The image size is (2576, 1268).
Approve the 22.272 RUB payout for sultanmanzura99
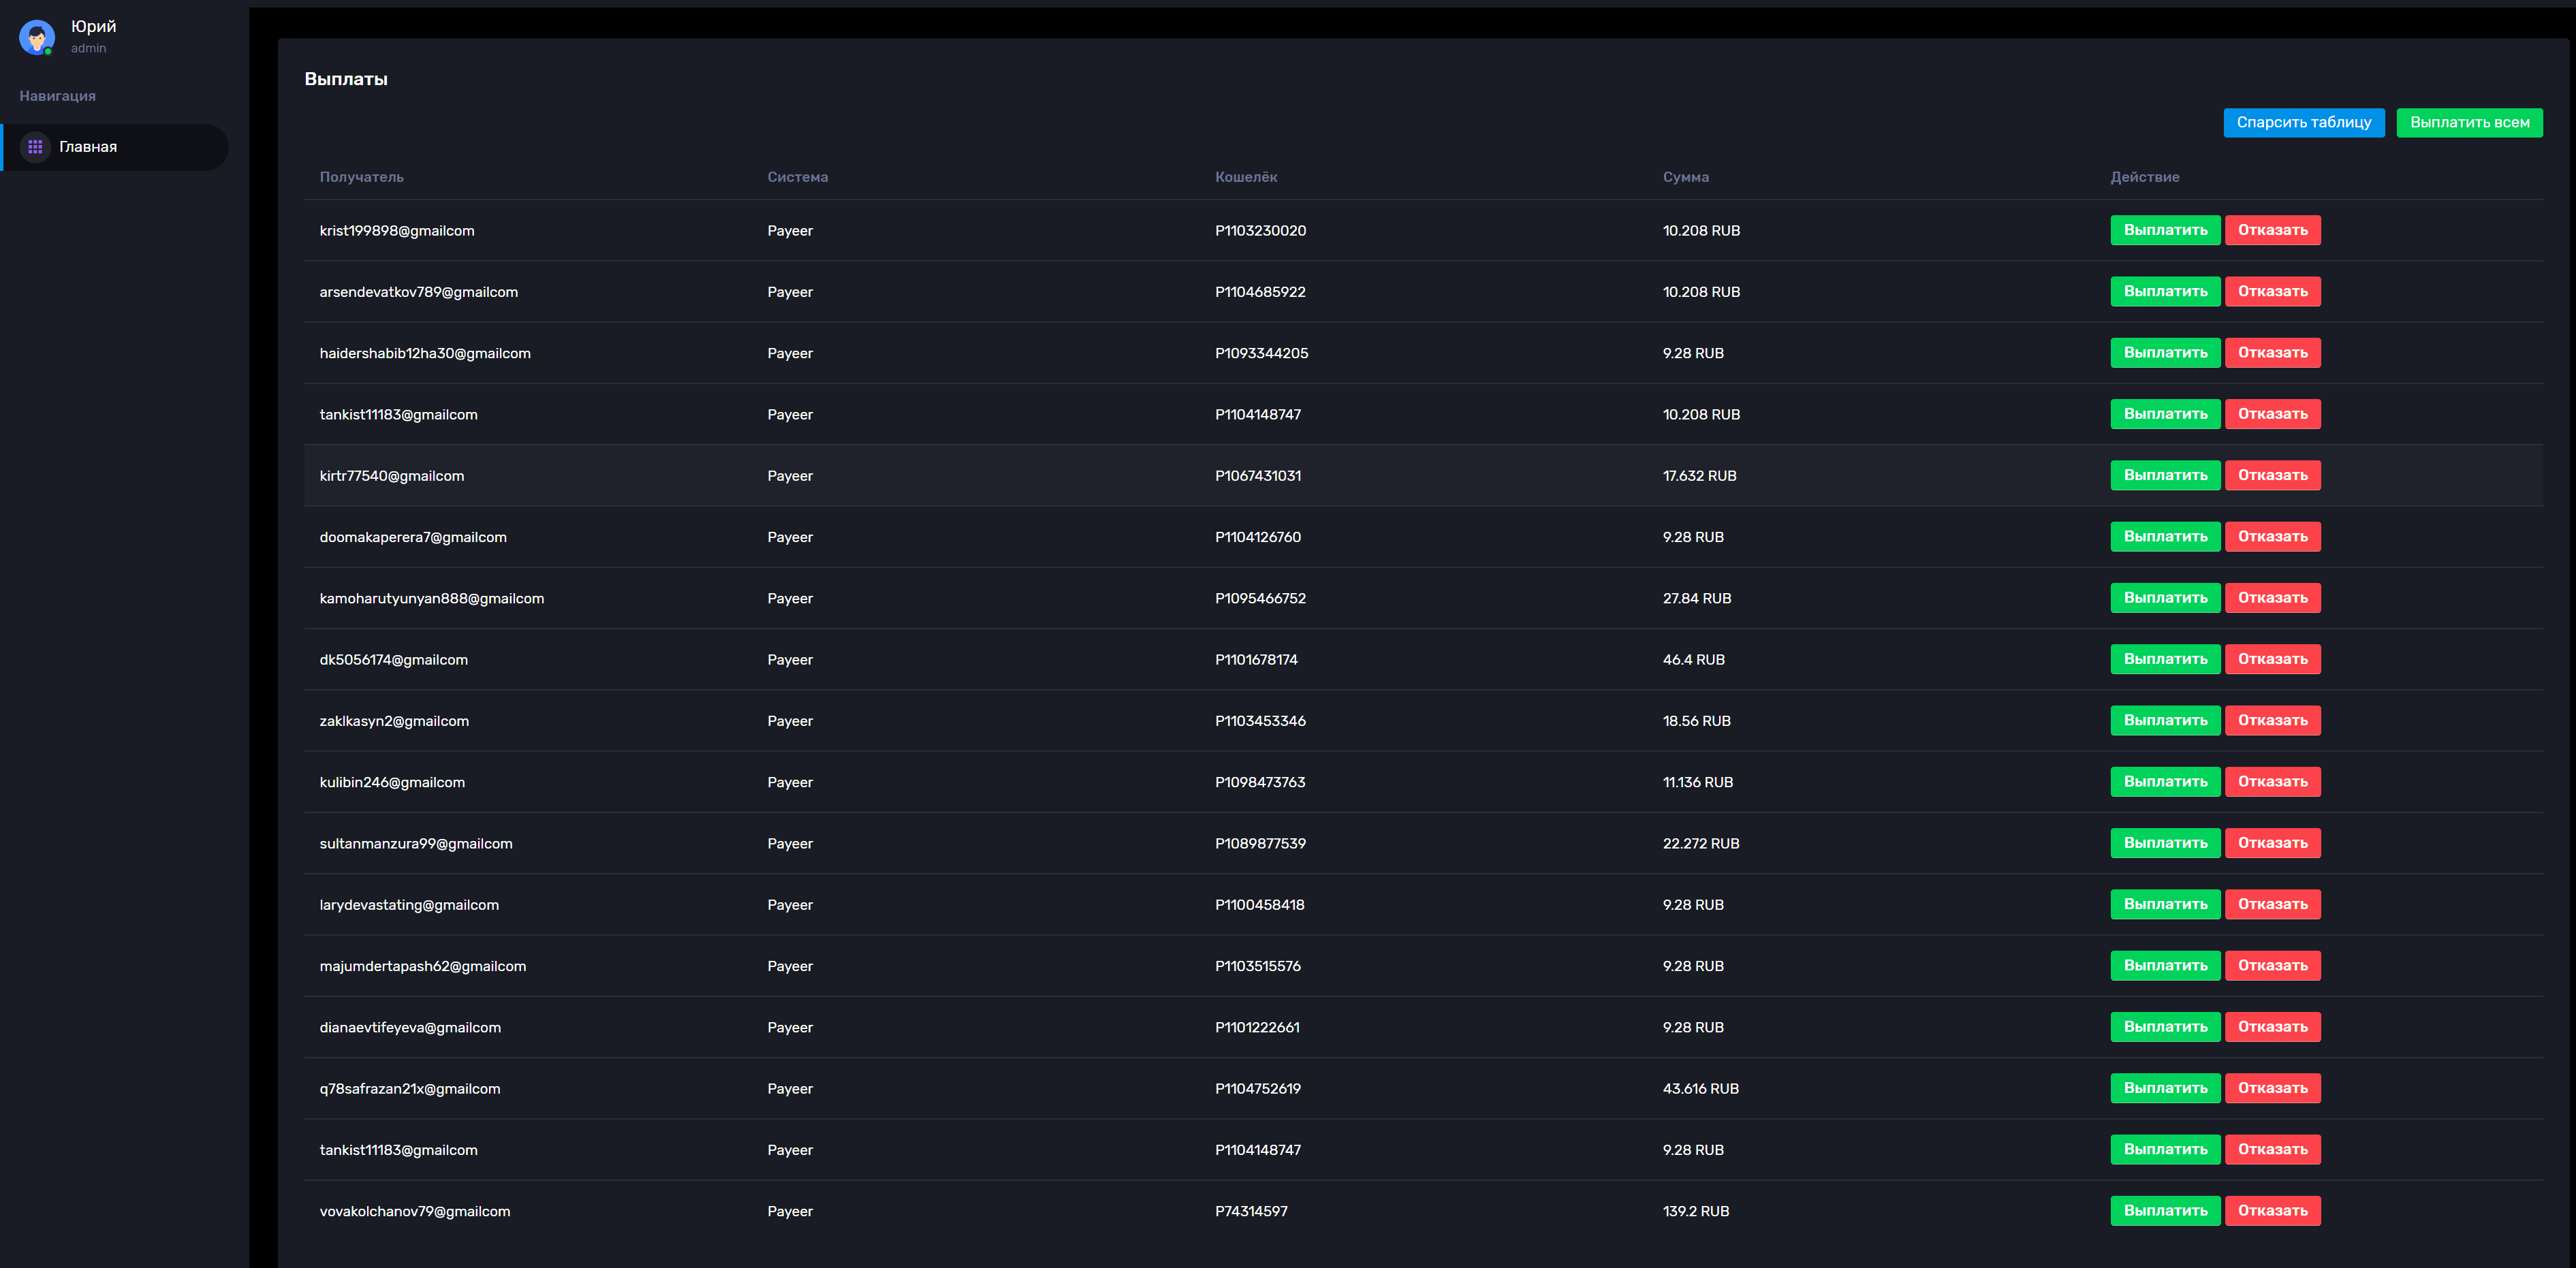click(2164, 843)
